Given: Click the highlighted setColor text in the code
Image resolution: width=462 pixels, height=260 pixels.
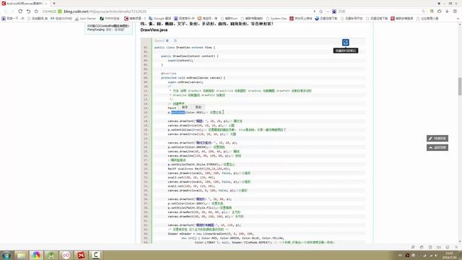Looking at the screenshot, I should click(x=178, y=113).
